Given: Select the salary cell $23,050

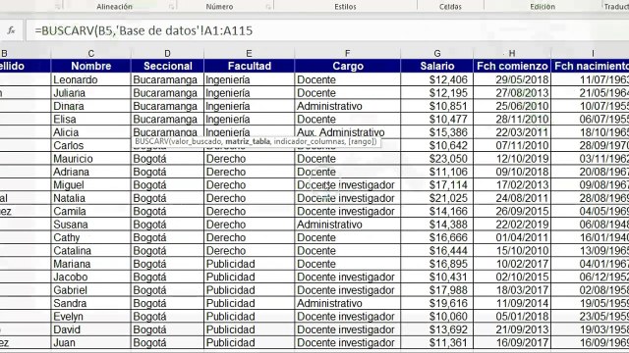Looking at the screenshot, I should [436, 159].
